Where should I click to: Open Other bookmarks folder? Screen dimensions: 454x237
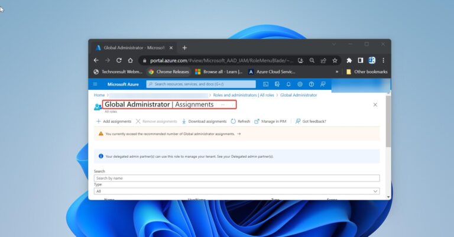coord(367,72)
